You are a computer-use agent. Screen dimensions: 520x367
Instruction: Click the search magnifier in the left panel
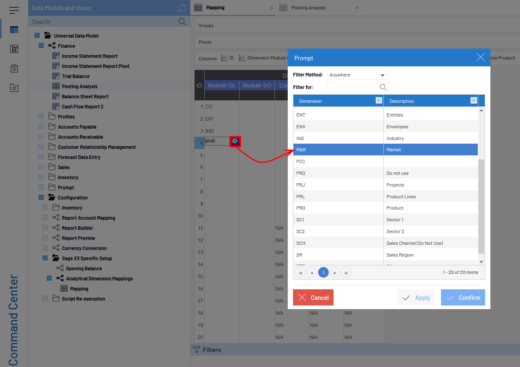pyautogui.click(x=182, y=22)
